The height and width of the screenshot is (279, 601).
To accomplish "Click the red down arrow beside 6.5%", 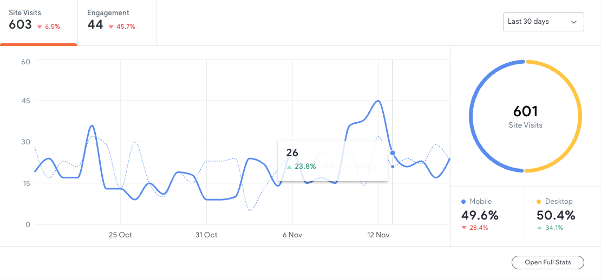I will [x=39, y=27].
